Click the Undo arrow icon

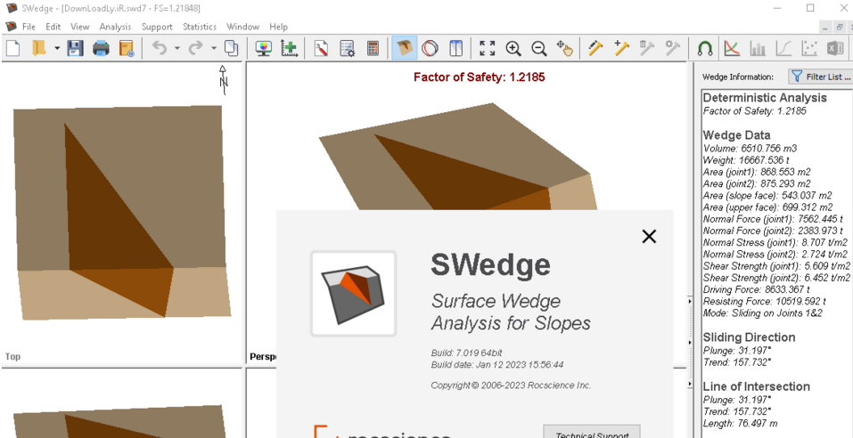(160, 48)
